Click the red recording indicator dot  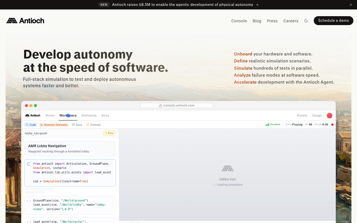pos(332,125)
